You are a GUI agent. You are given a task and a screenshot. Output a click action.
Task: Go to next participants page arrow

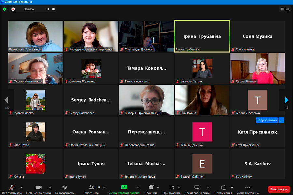click(286, 100)
